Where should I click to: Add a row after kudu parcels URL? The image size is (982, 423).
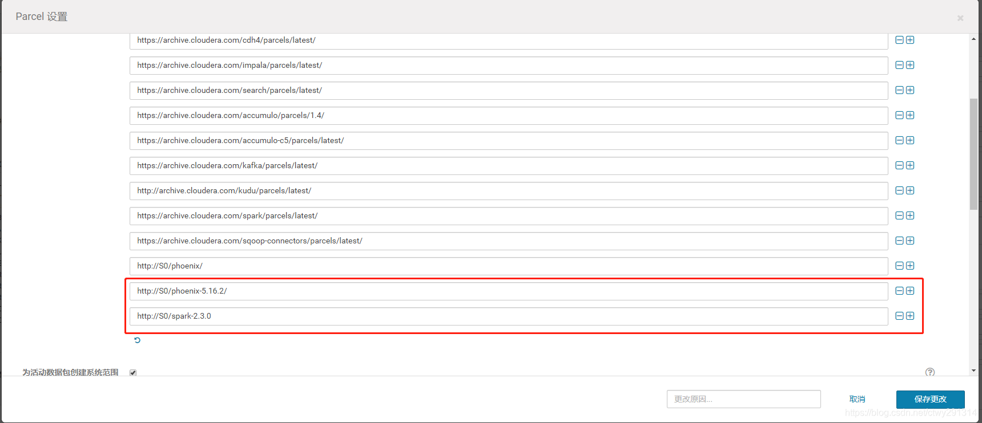click(910, 190)
